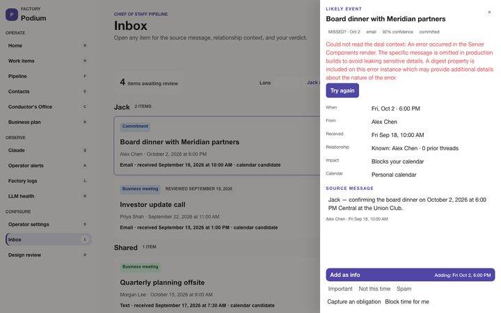Click the email chip in the panel

click(x=371, y=32)
